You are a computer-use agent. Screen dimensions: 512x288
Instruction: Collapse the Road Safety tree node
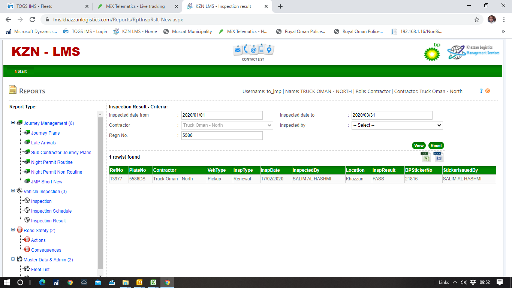click(13, 230)
